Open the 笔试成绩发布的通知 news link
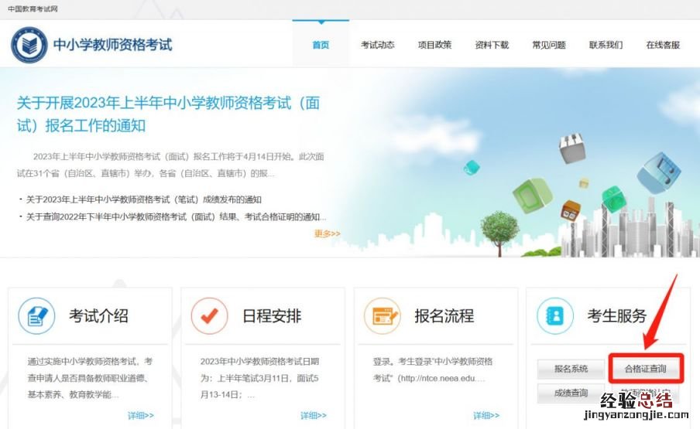Viewport: 700px width, 429px height. pyautogui.click(x=144, y=199)
